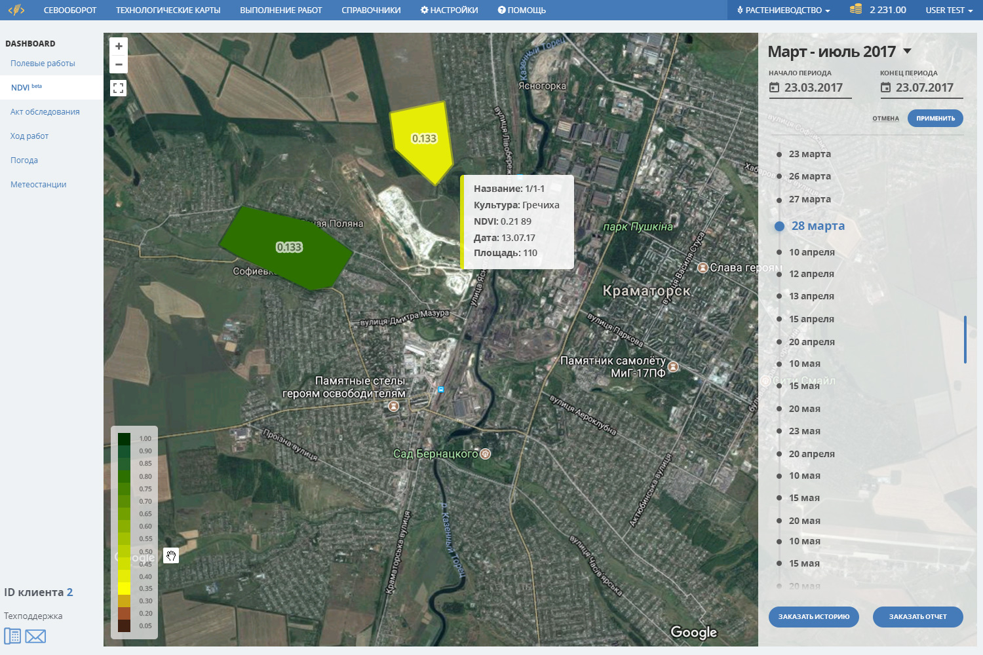This screenshot has height=655, width=983.
Task: Click the app logo in the top-left corner
Action: coord(16,10)
